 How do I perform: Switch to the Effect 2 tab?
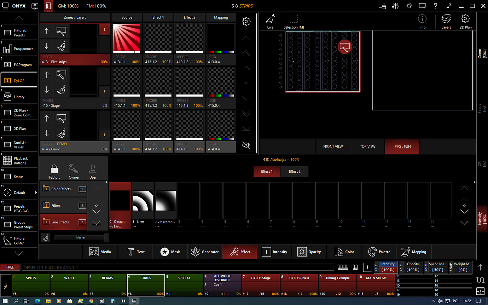click(x=295, y=172)
